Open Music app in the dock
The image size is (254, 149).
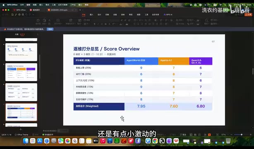click(x=103, y=141)
